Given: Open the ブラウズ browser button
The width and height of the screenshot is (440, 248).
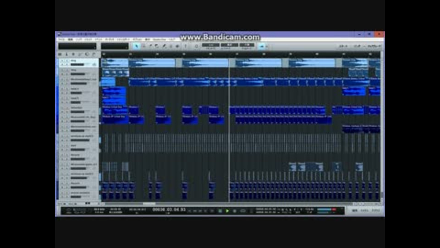Looking at the screenshot, I should pos(376,211).
